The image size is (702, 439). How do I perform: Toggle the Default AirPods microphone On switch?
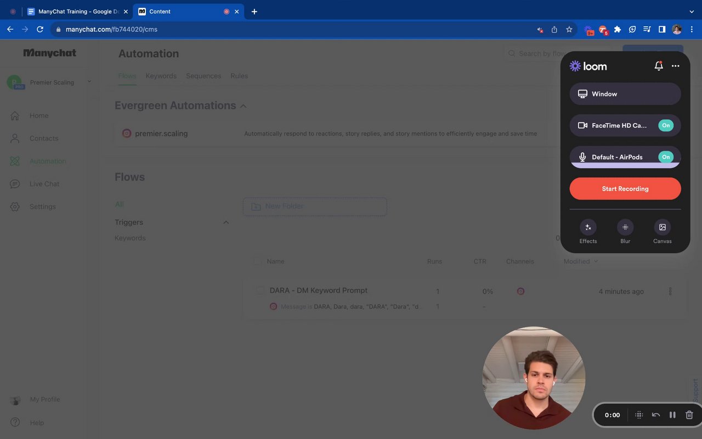click(x=666, y=157)
